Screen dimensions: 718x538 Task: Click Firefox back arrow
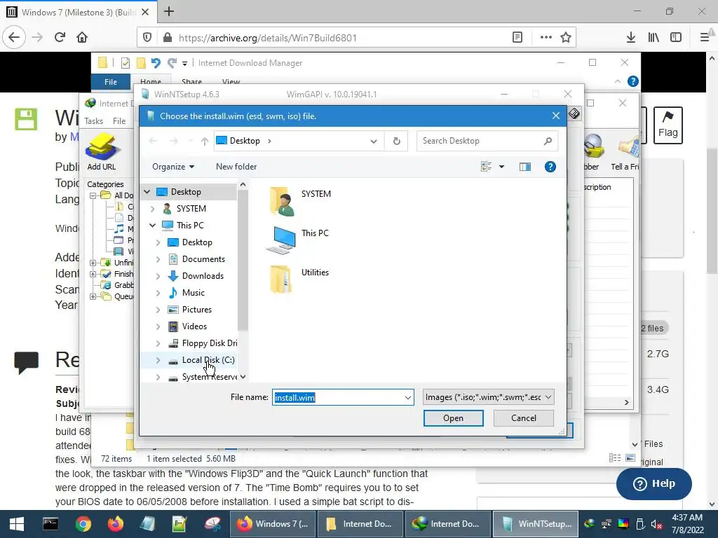pyautogui.click(x=14, y=37)
